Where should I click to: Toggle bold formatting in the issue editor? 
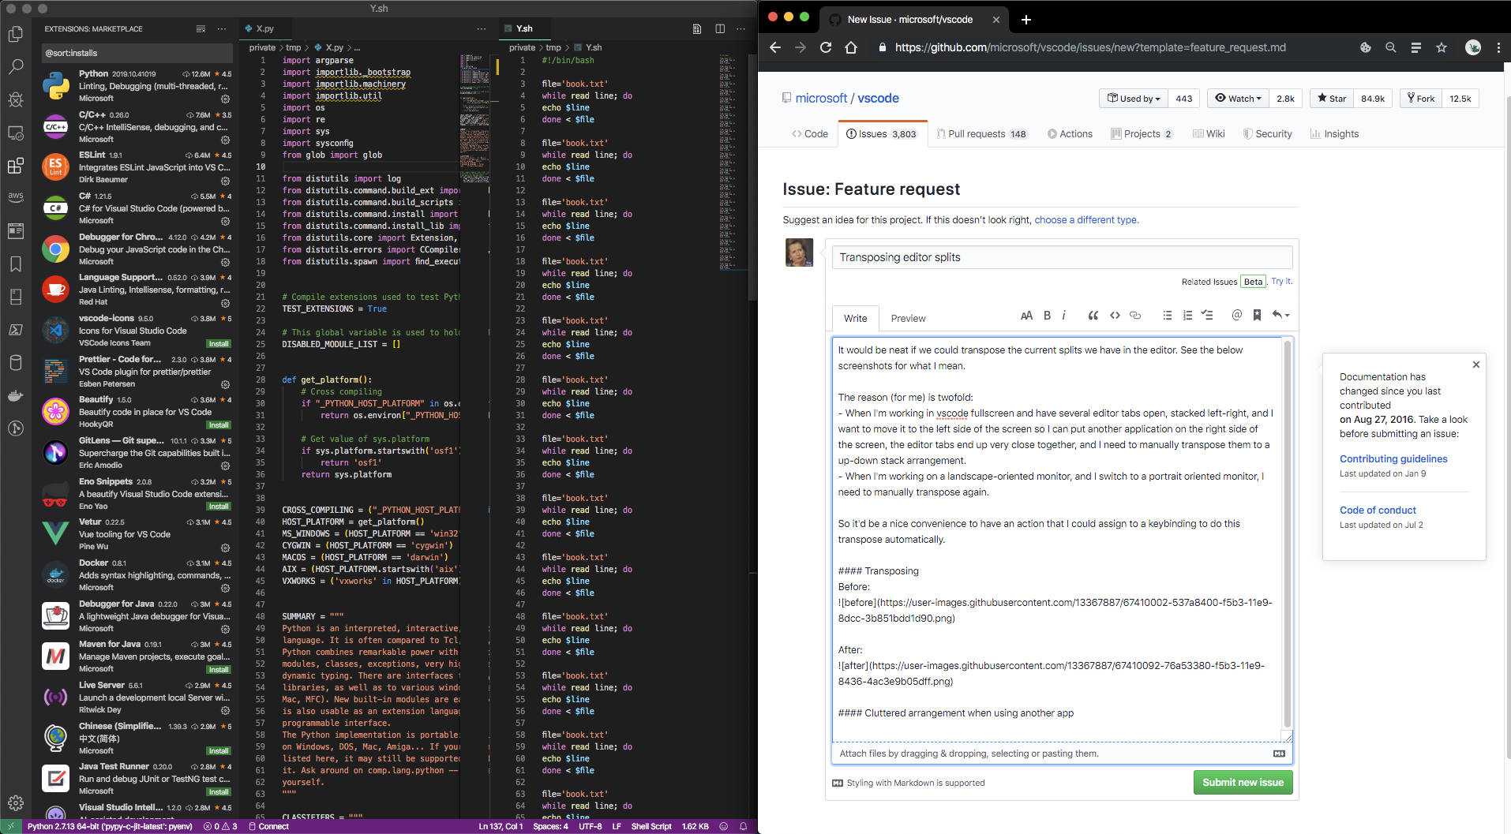(1047, 315)
